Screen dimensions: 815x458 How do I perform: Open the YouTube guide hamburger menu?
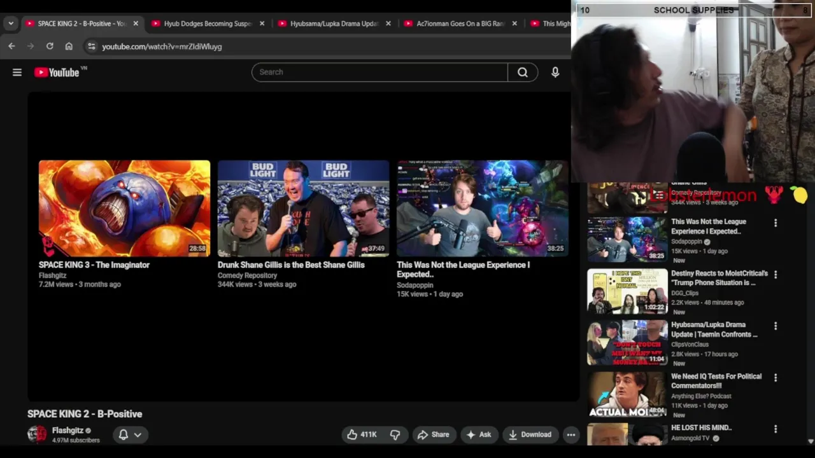tap(17, 73)
